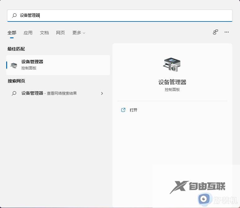This screenshot has height=208, width=240.
Task: Click the web search magnifier icon
Action: pyautogui.click(x=14, y=93)
